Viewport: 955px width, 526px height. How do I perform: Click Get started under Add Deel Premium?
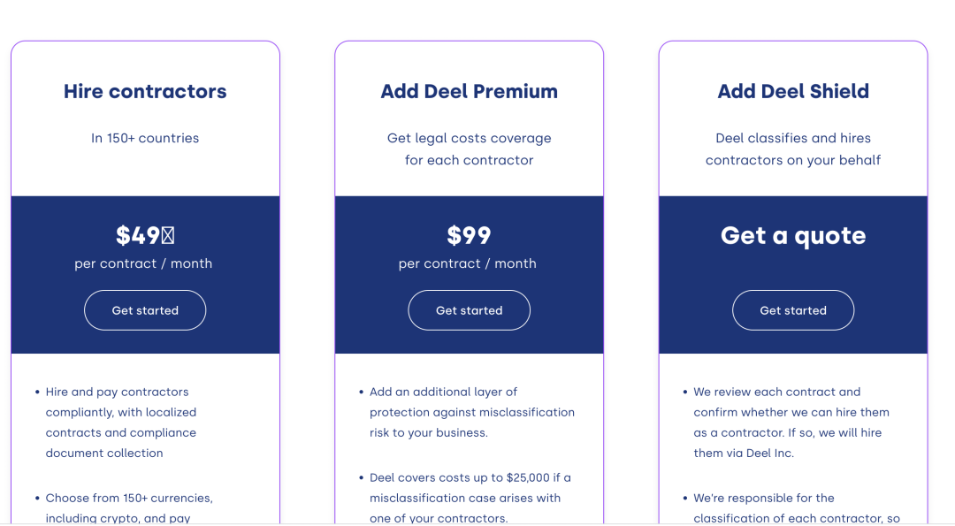[x=469, y=310]
